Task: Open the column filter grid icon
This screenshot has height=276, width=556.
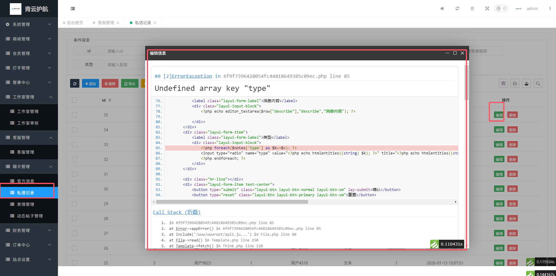Action: pyautogui.click(x=503, y=84)
